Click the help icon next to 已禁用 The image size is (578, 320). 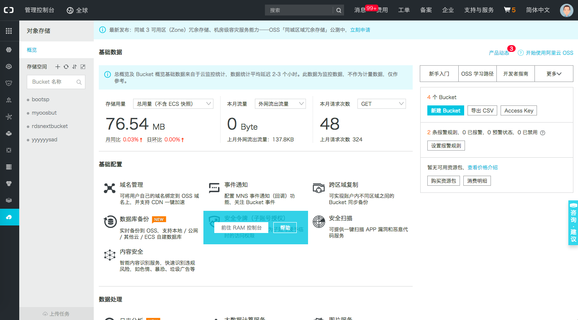(543, 133)
